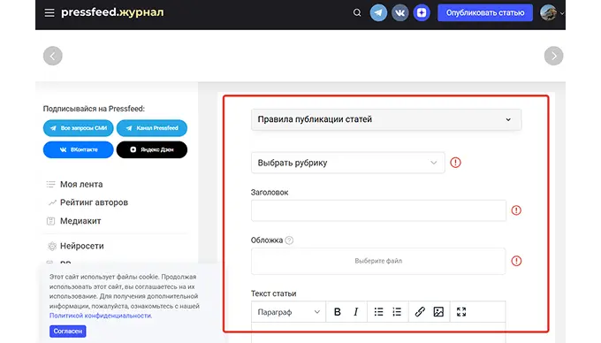Toggle fullscreen editor mode

[461, 312]
